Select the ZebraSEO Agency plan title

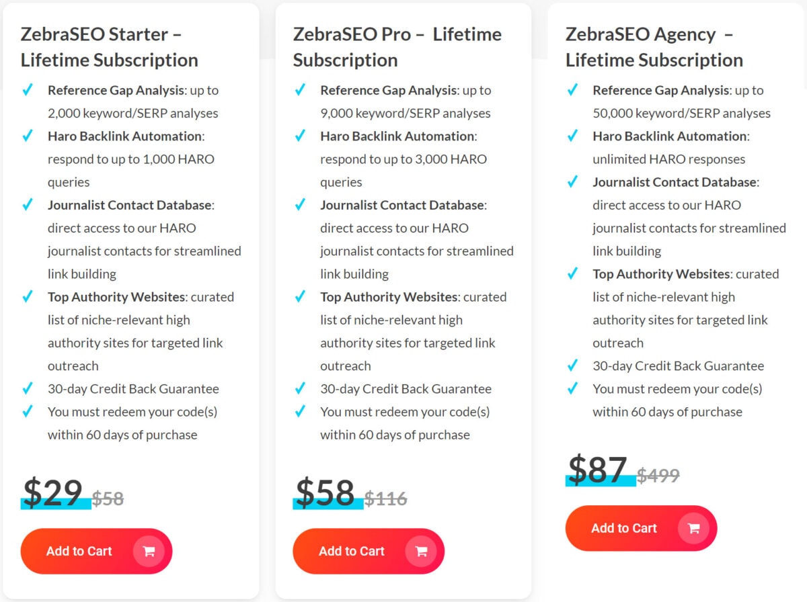point(654,47)
